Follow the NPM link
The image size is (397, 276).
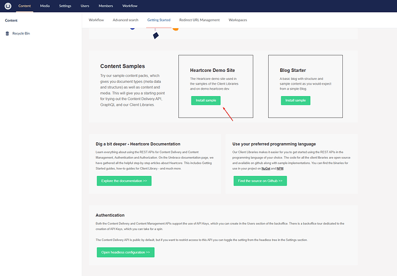280,168
